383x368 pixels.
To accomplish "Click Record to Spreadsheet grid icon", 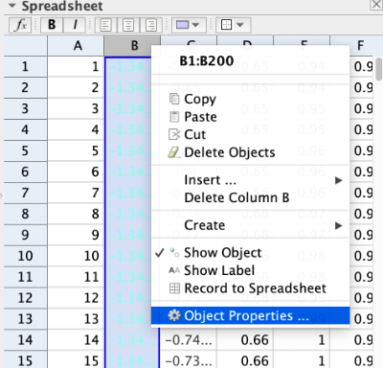I will click(174, 288).
